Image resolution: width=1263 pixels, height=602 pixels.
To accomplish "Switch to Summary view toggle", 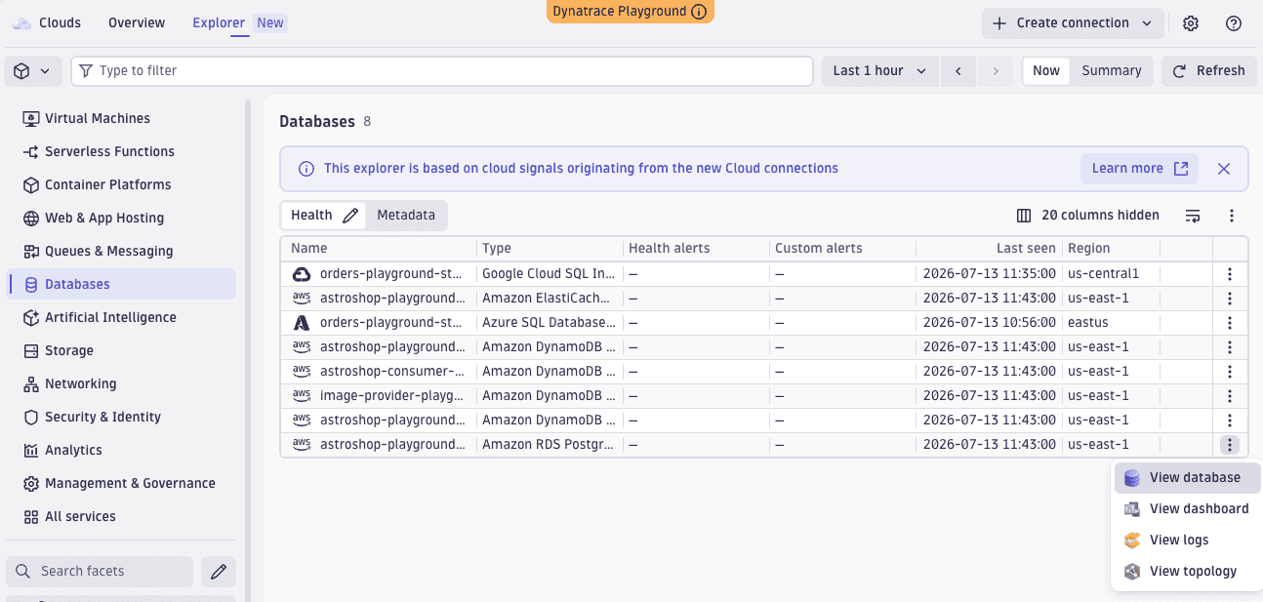I will click(x=1112, y=71).
